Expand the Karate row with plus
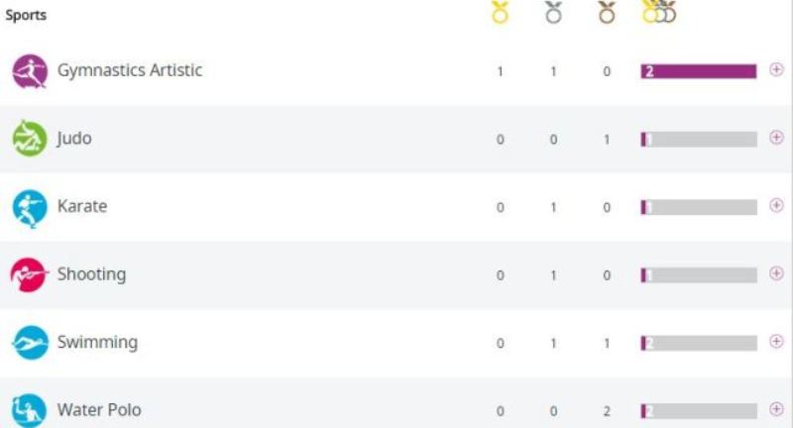The height and width of the screenshot is (428, 793). [776, 205]
